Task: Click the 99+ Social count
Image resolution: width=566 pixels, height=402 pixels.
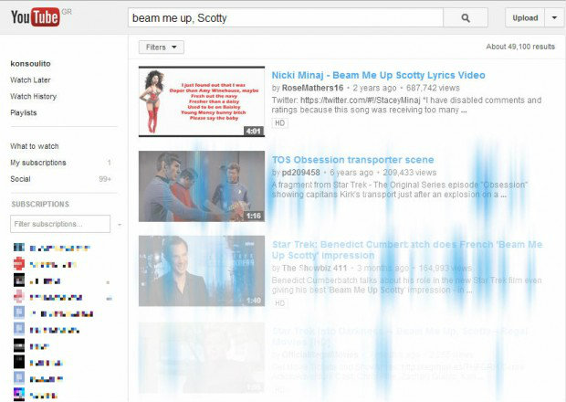Action: (x=105, y=179)
